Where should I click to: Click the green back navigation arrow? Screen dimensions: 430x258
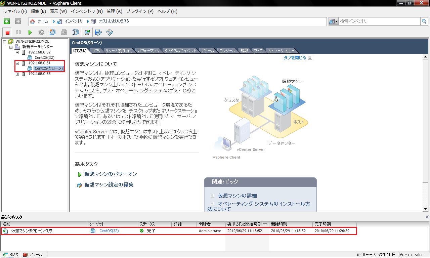click(7, 21)
